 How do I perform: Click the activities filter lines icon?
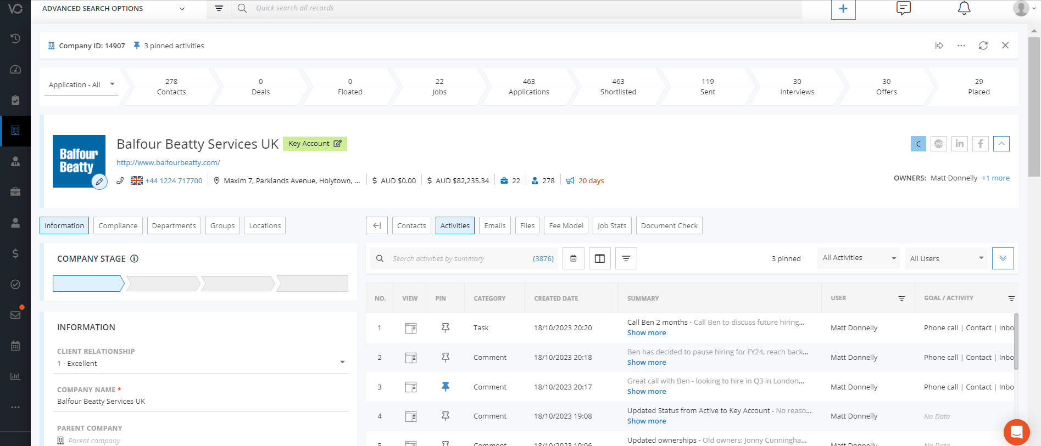click(626, 258)
